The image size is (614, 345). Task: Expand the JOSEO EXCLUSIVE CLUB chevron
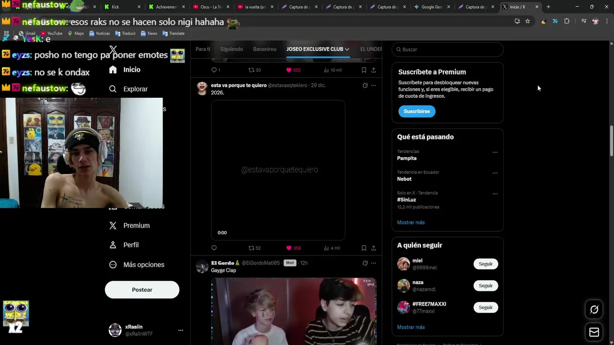[x=347, y=49]
